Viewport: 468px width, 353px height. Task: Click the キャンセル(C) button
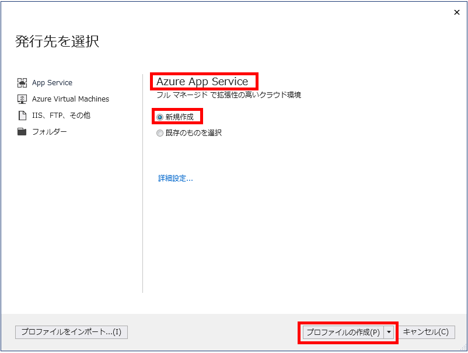[426, 332]
